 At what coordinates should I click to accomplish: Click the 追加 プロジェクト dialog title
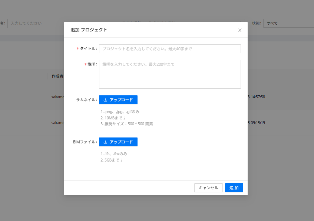pyautogui.click(x=89, y=30)
